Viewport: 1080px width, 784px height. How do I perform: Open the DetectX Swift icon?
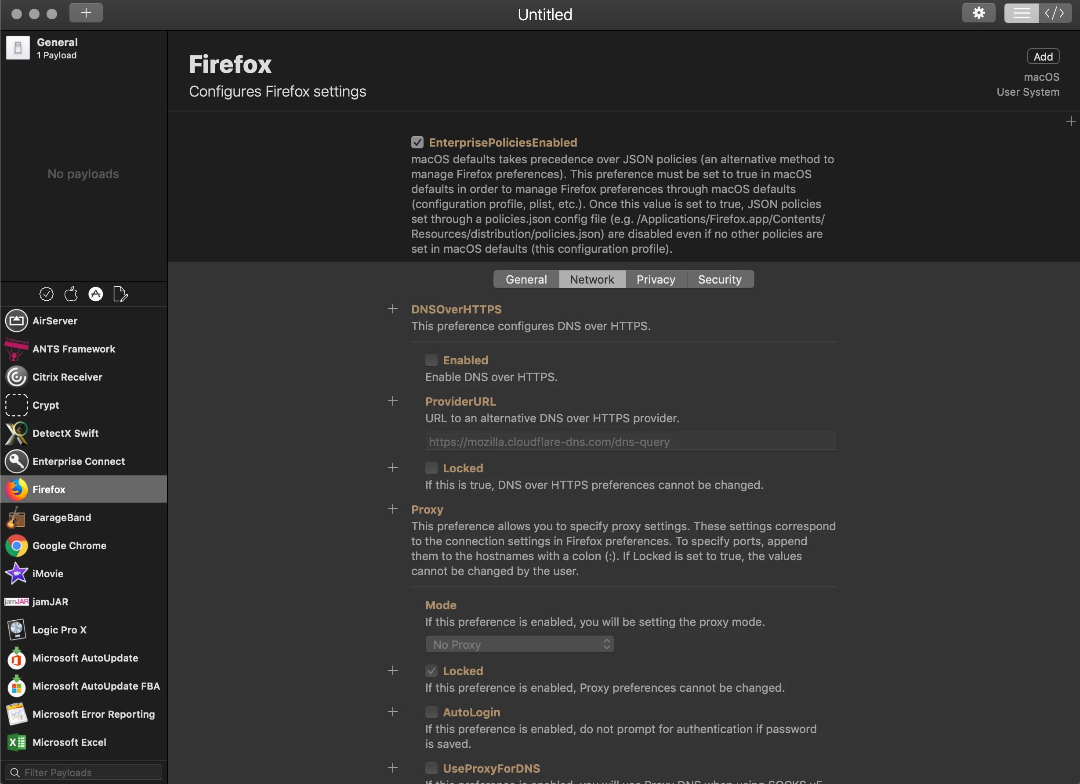coord(17,433)
